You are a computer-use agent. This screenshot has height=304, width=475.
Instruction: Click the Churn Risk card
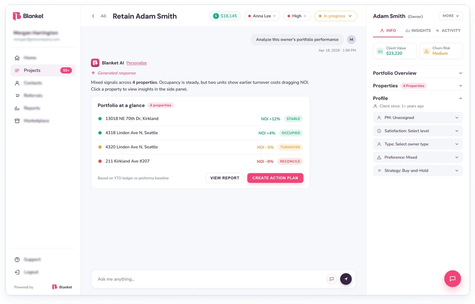coord(441,51)
